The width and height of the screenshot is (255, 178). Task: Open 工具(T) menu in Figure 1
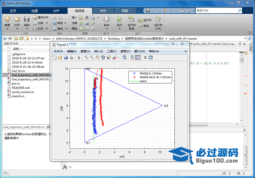click(112, 51)
